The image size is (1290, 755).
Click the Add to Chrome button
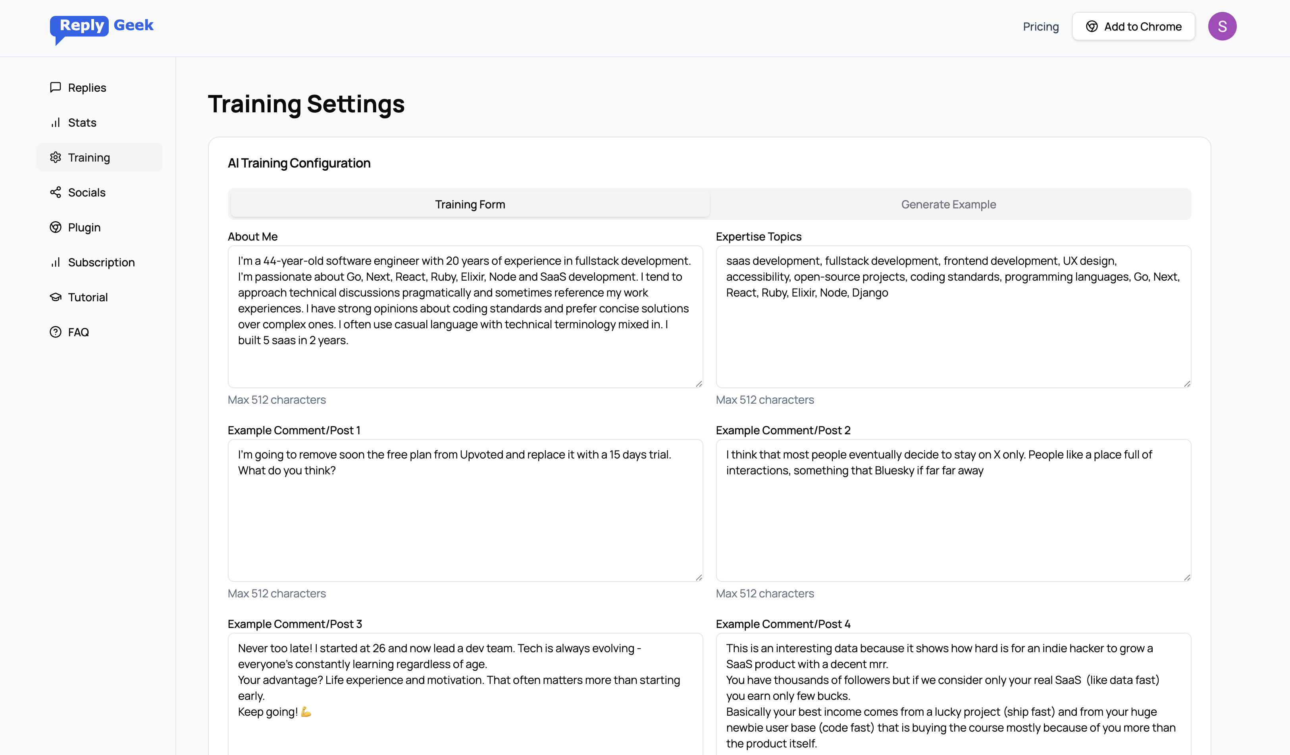point(1133,27)
